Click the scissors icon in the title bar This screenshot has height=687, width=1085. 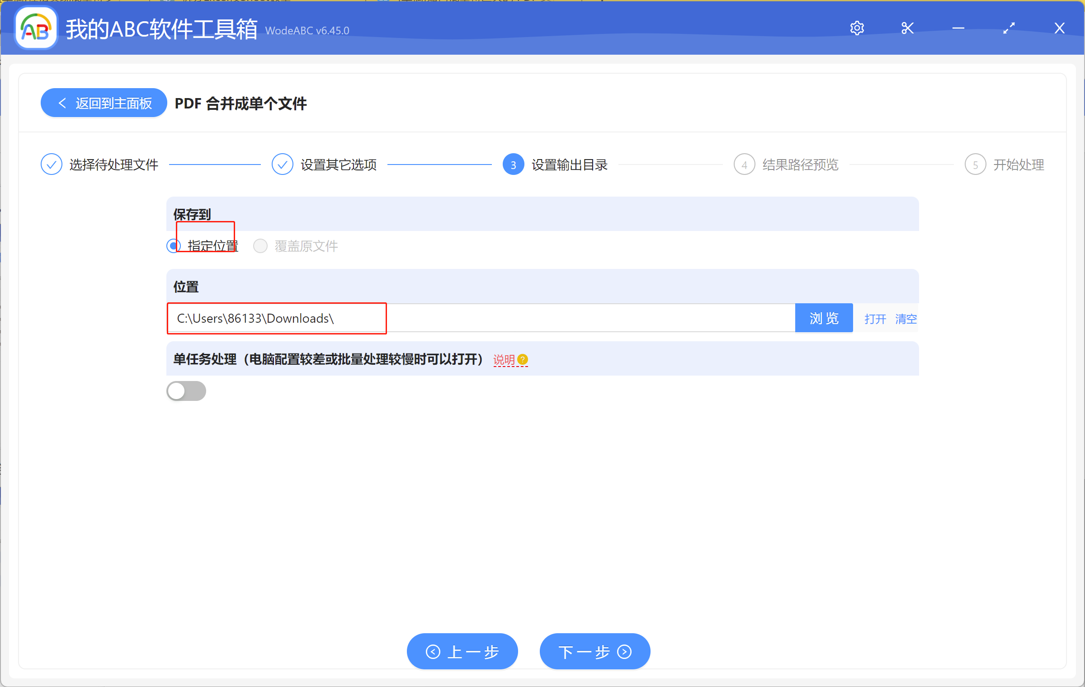point(907,28)
